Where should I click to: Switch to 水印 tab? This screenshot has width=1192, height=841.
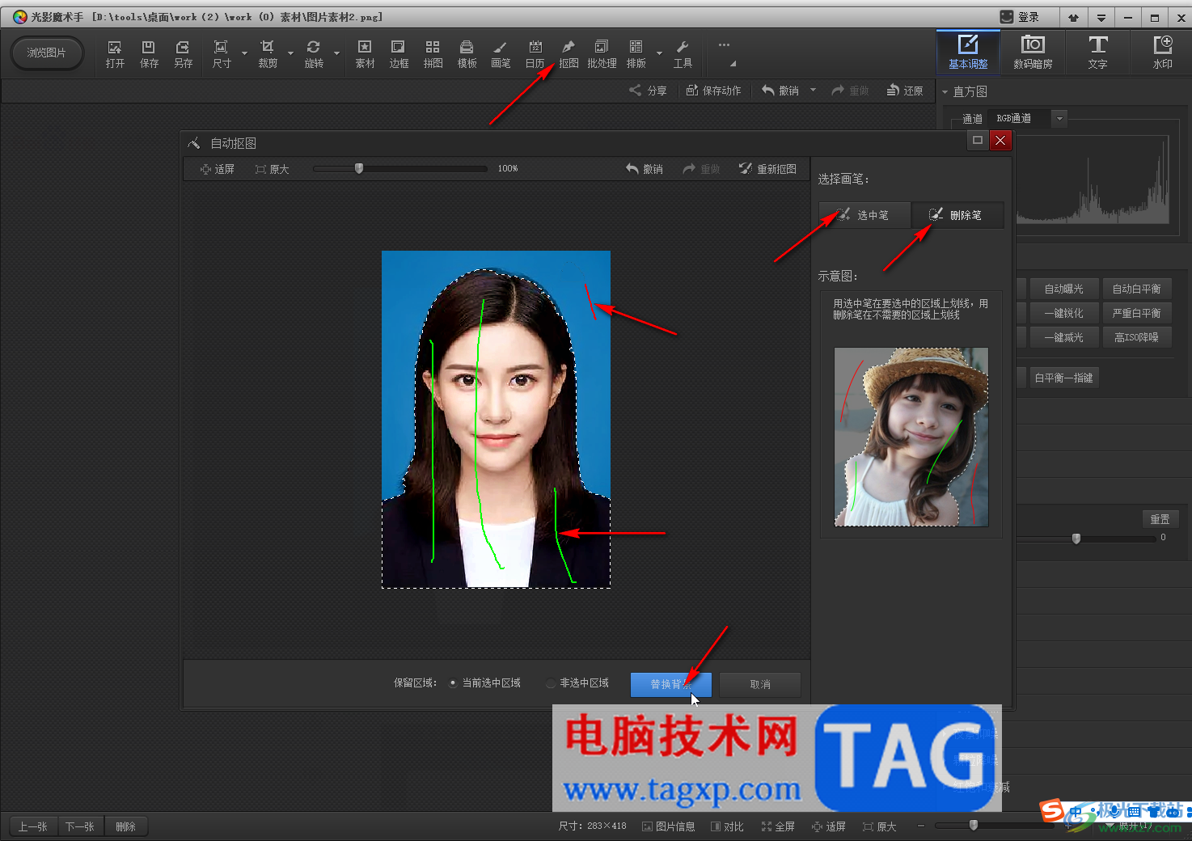pyautogui.click(x=1162, y=53)
